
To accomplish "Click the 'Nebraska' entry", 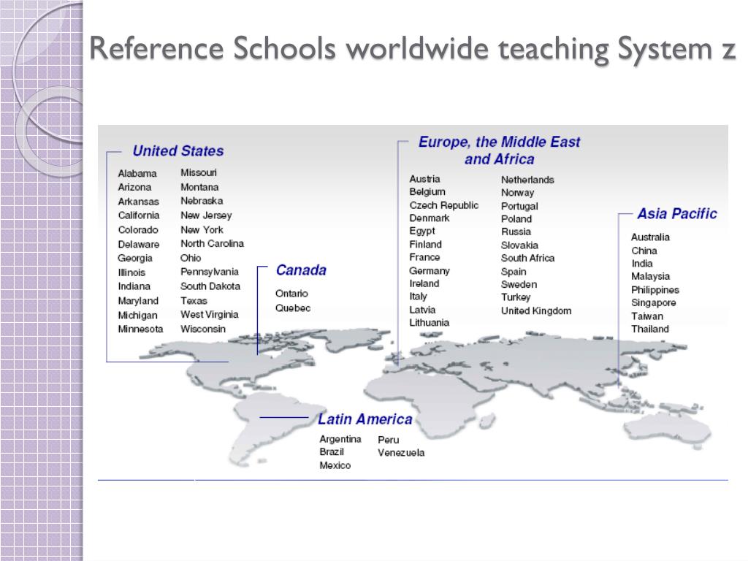I will (202, 201).
